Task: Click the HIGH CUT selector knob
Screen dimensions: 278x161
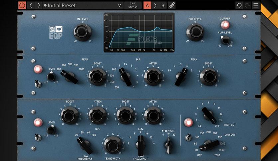Action: click(209, 115)
